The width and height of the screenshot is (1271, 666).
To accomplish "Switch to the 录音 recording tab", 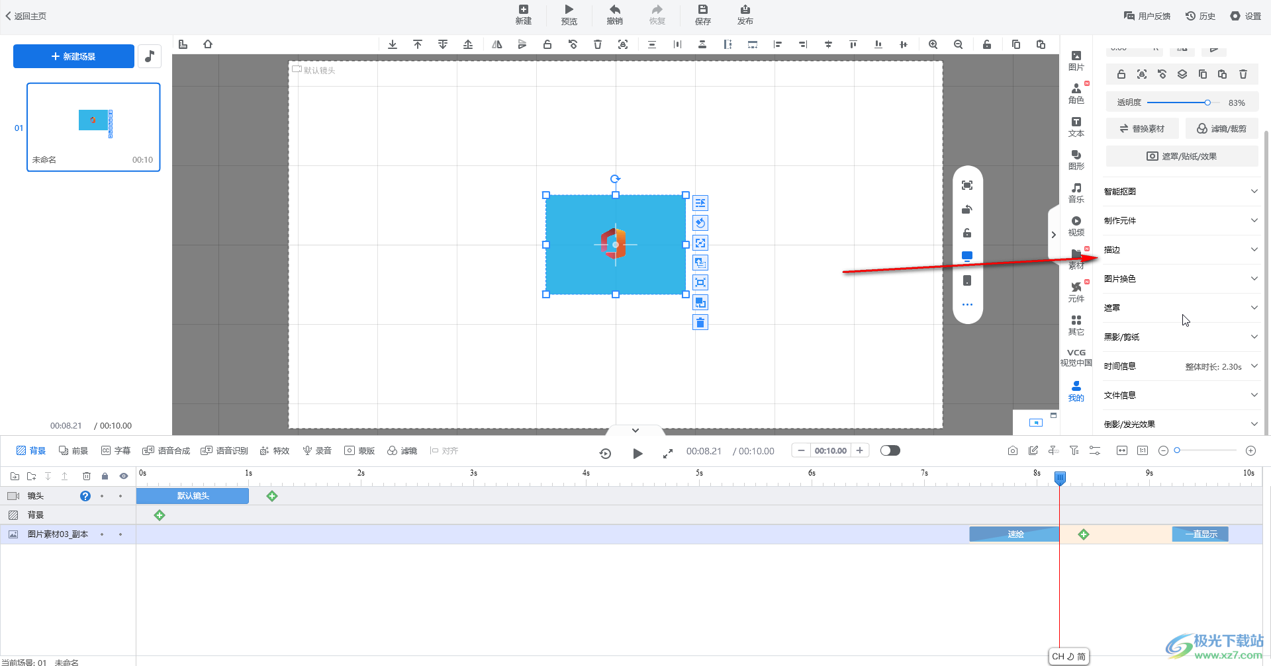I will click(x=317, y=450).
